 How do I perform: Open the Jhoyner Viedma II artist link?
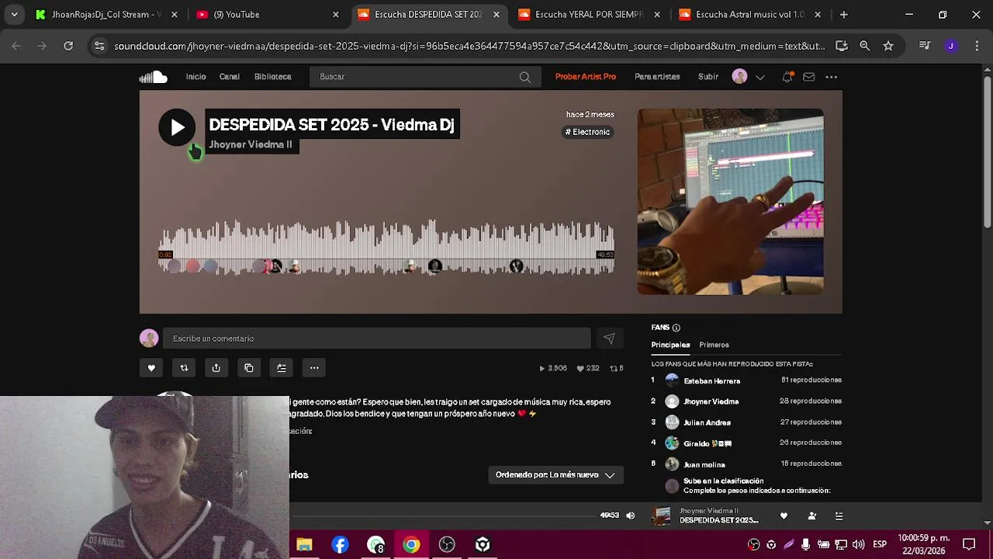pos(251,144)
